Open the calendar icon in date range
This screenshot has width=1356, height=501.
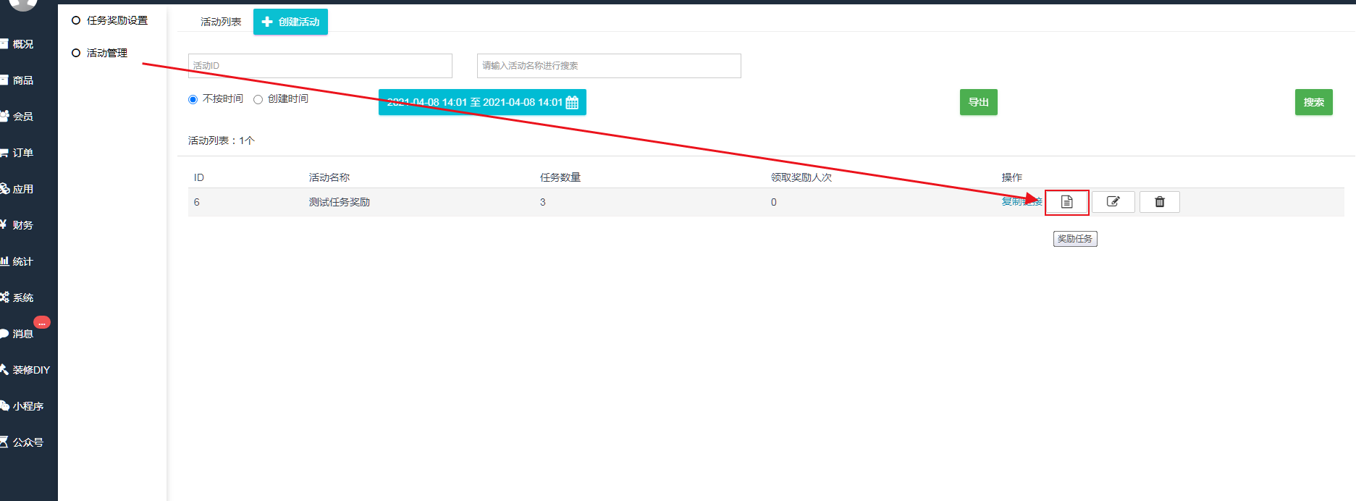(572, 103)
